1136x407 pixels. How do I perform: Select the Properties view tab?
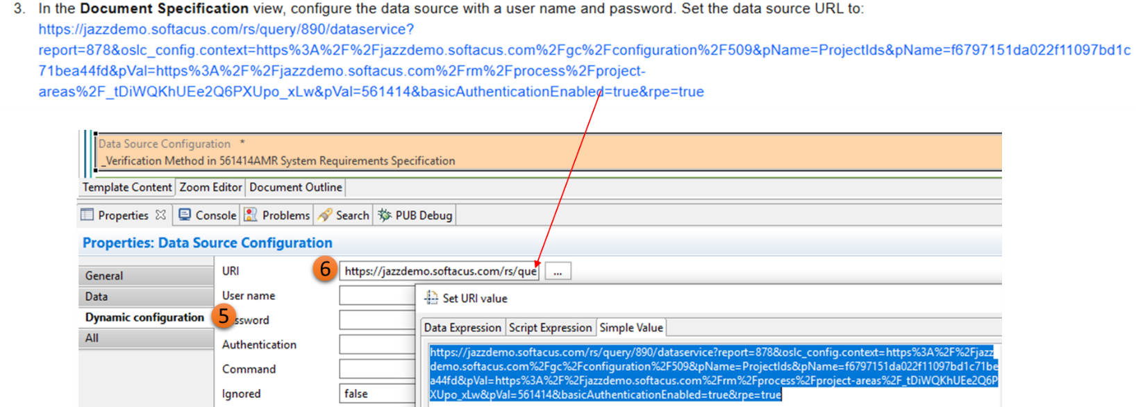tap(123, 215)
